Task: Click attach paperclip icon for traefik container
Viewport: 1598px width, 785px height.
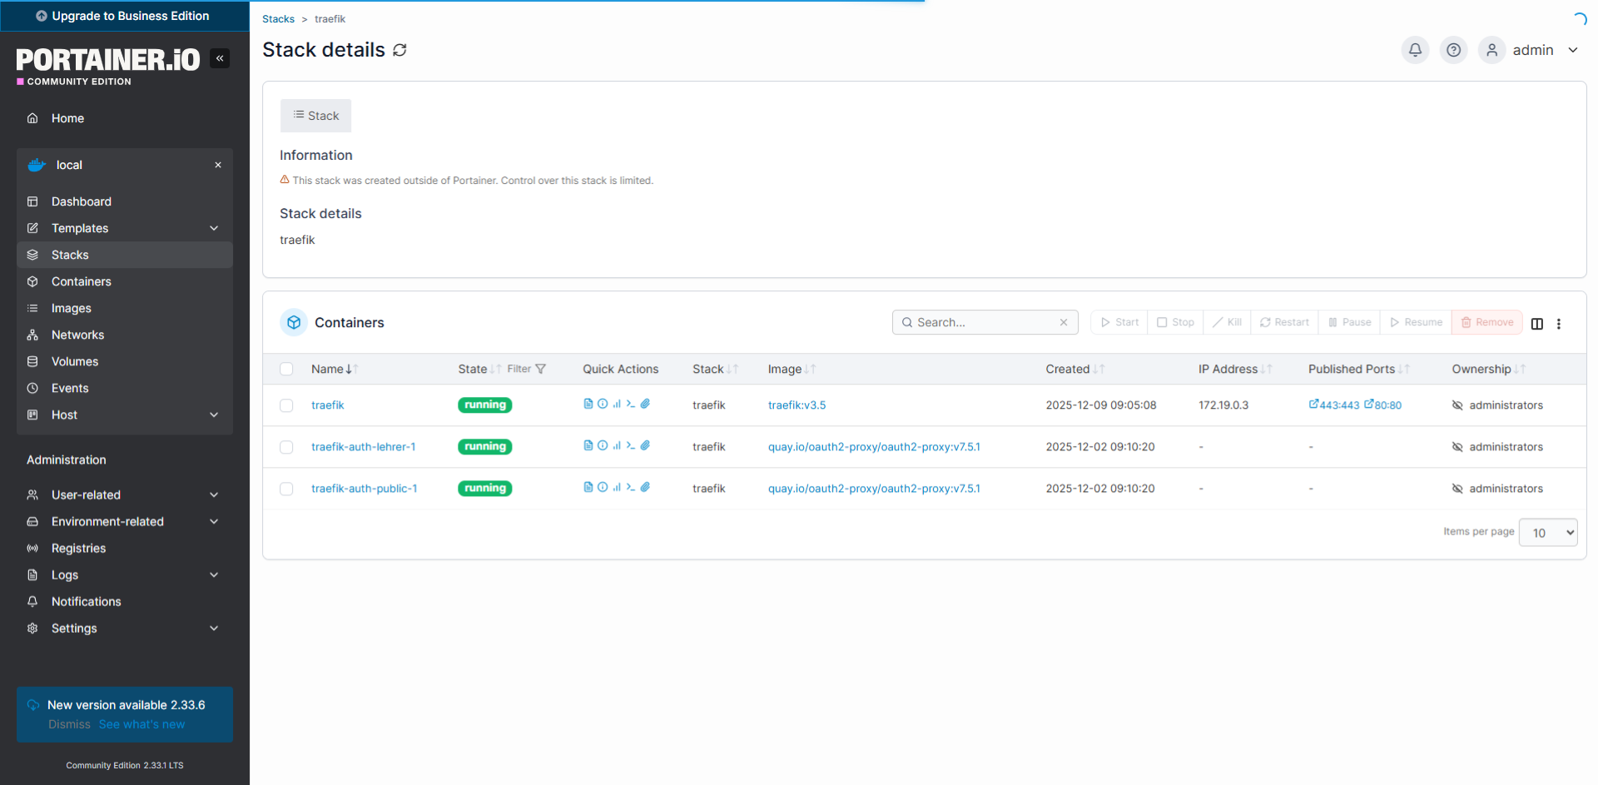Action: coord(645,404)
